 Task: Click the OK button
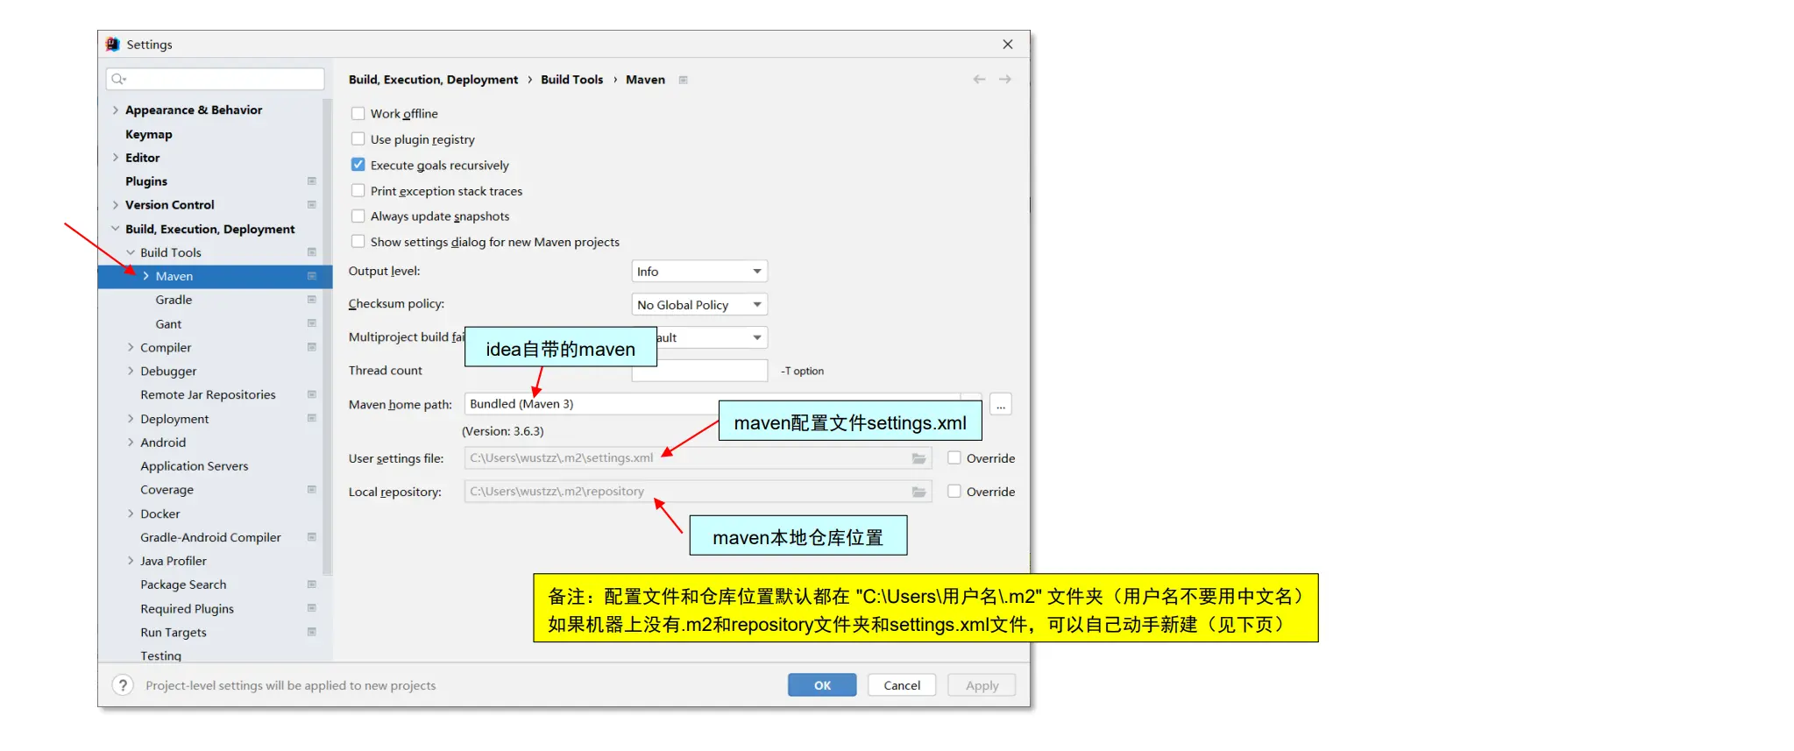pos(822,685)
